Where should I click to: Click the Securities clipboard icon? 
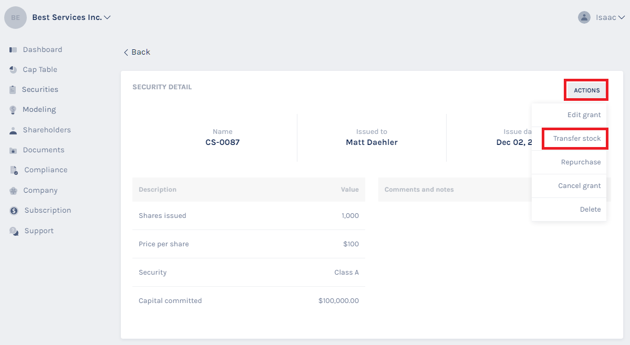[13, 90]
